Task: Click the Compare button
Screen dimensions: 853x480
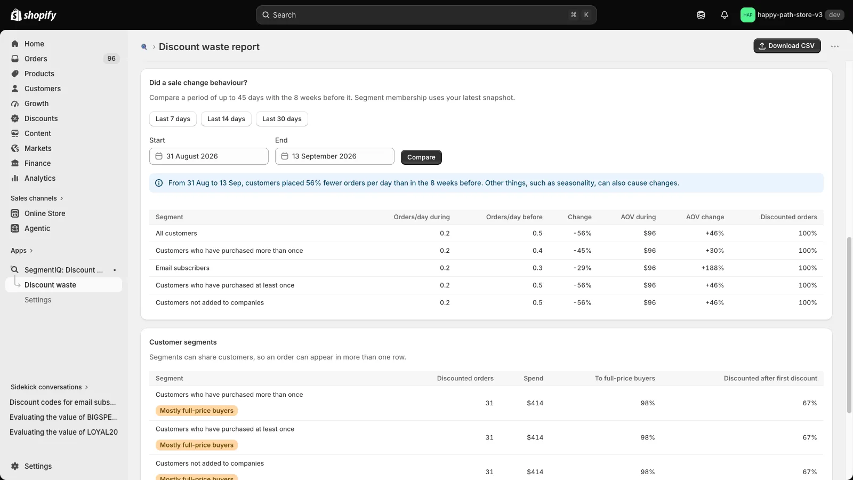Action: tap(421, 157)
